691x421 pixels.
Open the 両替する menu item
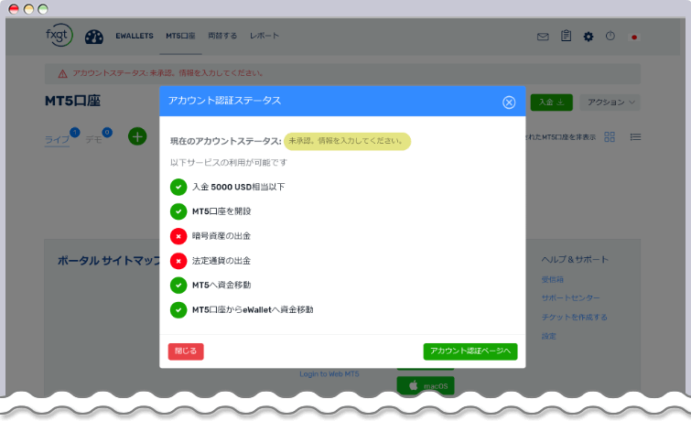tap(222, 36)
